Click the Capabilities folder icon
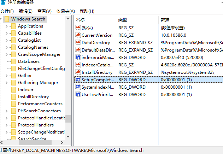Viewport: 223px width, 154px height. [14, 33]
